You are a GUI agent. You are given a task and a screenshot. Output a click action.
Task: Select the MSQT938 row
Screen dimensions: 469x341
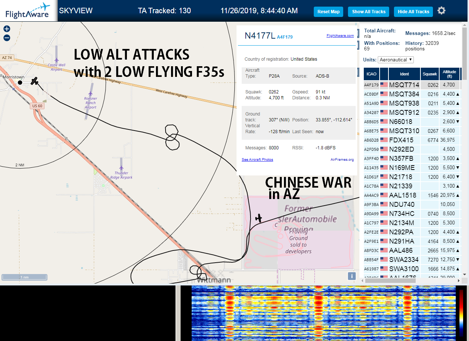click(412, 103)
